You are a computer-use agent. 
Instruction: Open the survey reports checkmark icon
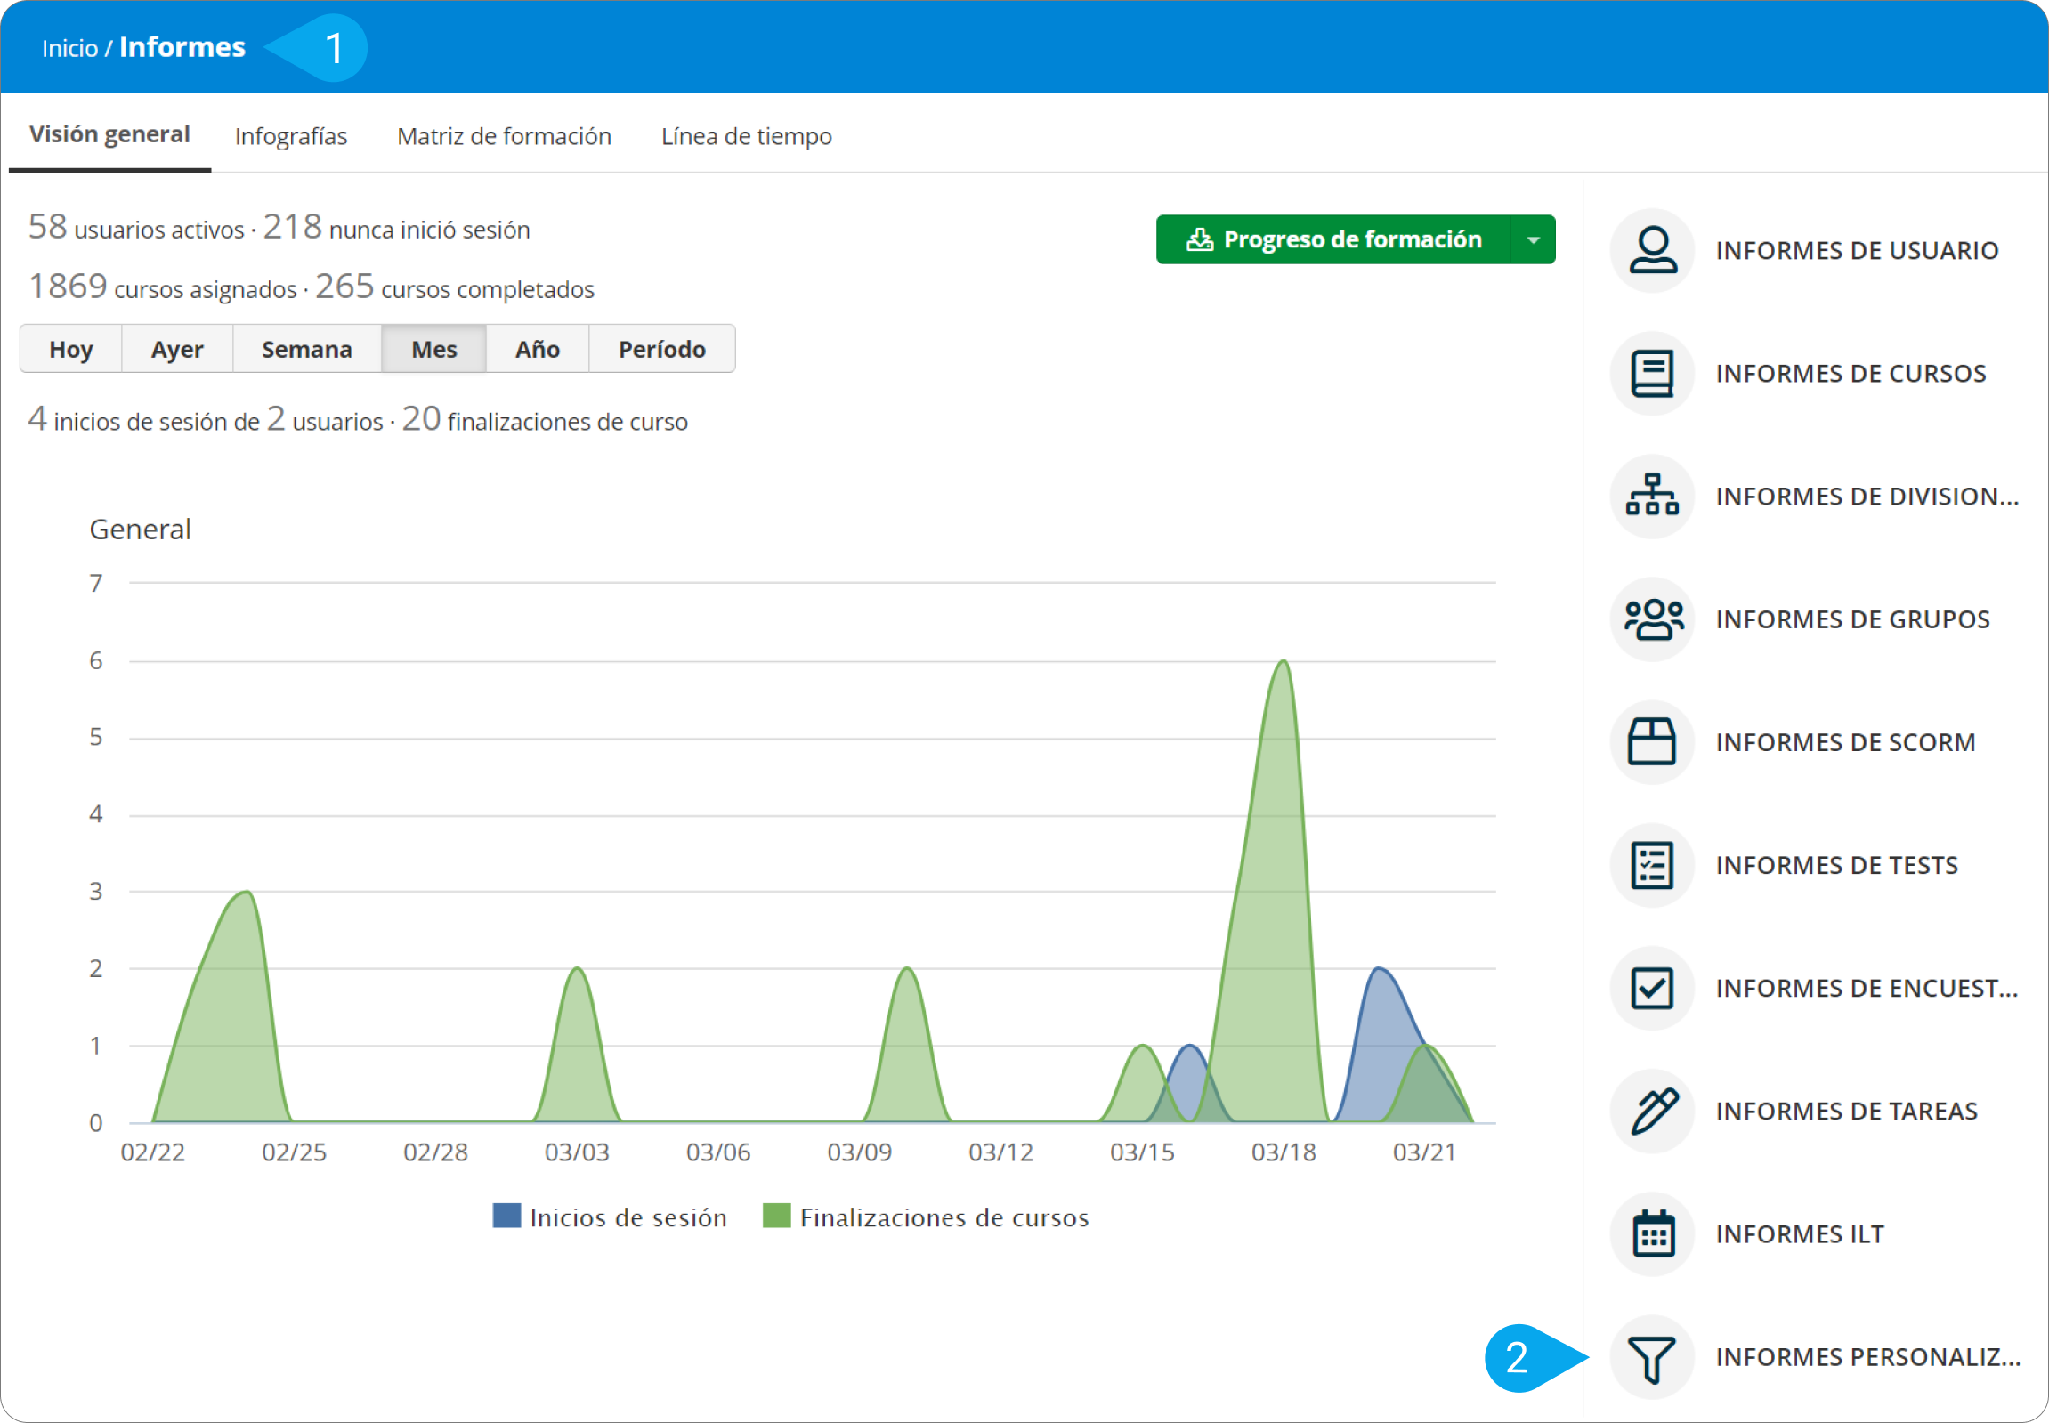click(x=1652, y=989)
